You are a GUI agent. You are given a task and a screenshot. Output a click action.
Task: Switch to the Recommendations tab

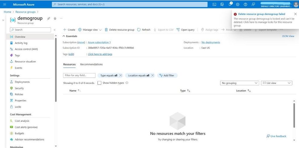91,64
